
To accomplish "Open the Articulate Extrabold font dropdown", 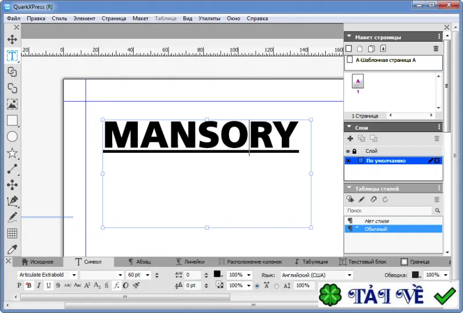I will (74, 275).
